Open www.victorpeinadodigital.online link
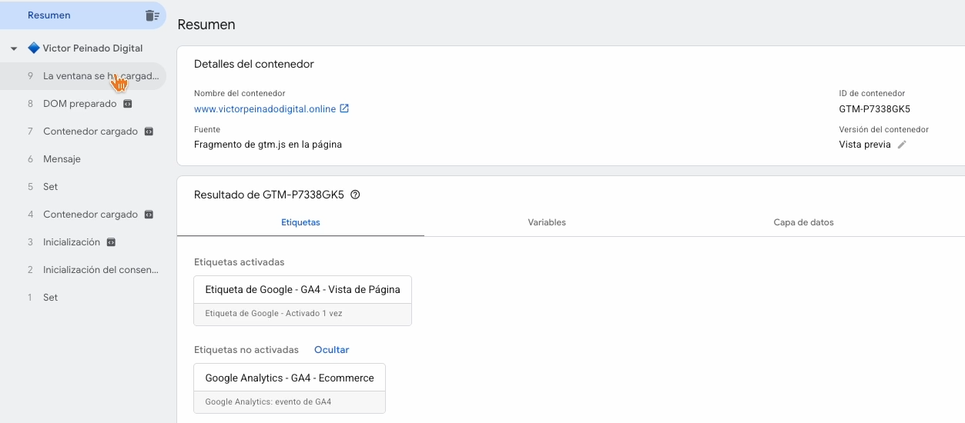965x423 pixels. tap(265, 109)
